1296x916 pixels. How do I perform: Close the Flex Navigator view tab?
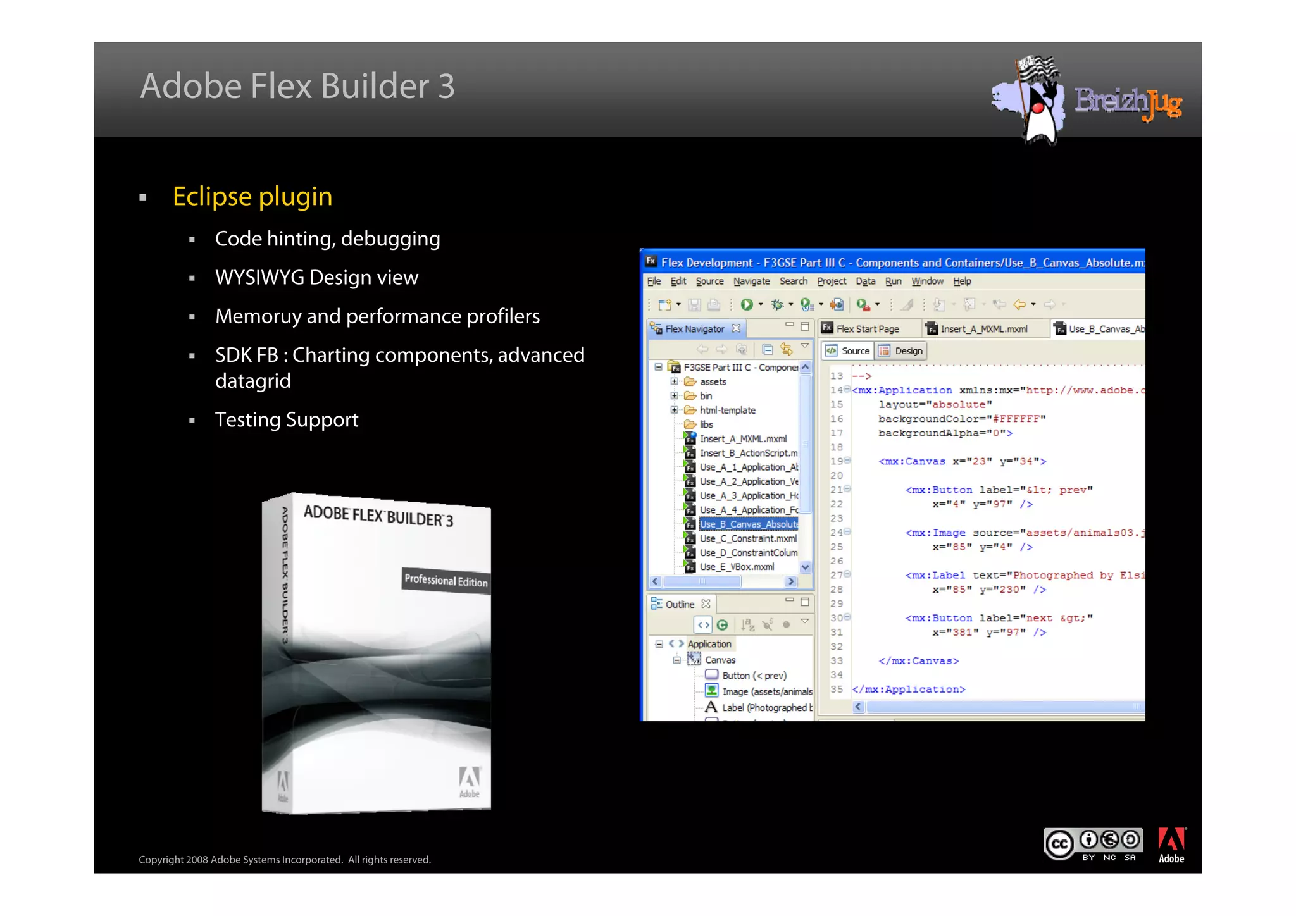pos(736,328)
